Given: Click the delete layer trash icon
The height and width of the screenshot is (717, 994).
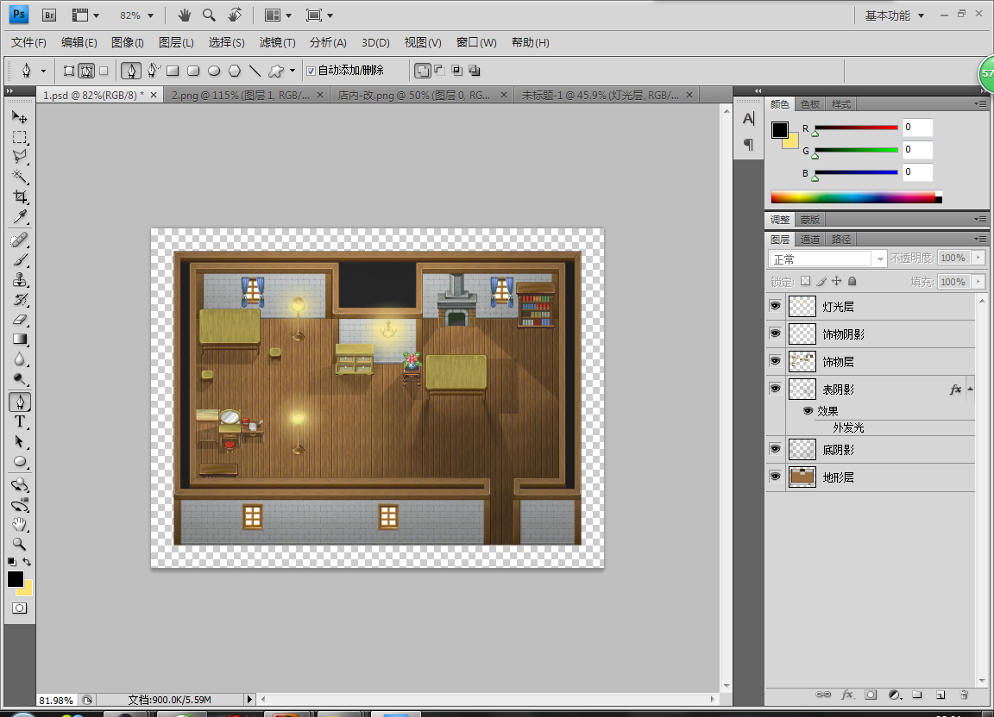Looking at the screenshot, I should point(964,695).
